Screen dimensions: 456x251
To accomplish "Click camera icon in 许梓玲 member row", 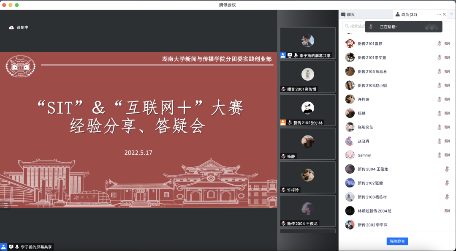I will point(447,99).
